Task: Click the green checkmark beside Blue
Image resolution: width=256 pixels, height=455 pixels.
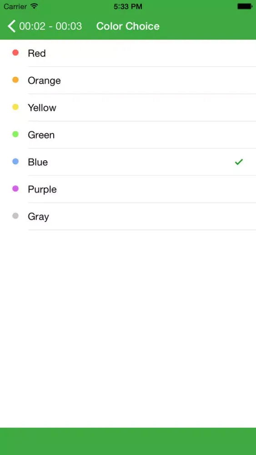Action: point(239,162)
